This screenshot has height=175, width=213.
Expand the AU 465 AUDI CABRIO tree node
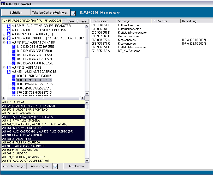tap(4, 38)
